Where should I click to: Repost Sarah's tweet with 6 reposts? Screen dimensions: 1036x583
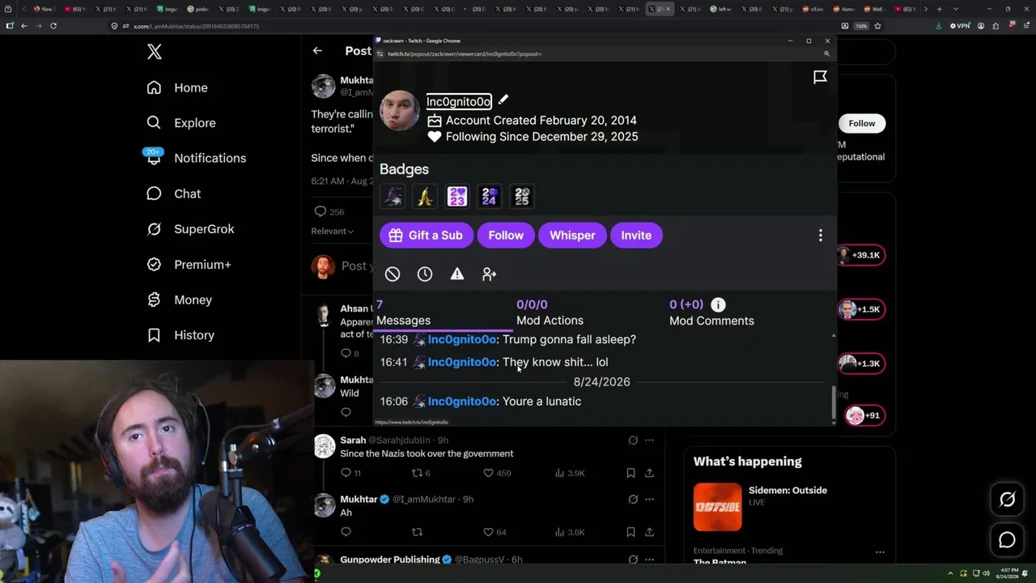[x=421, y=473]
